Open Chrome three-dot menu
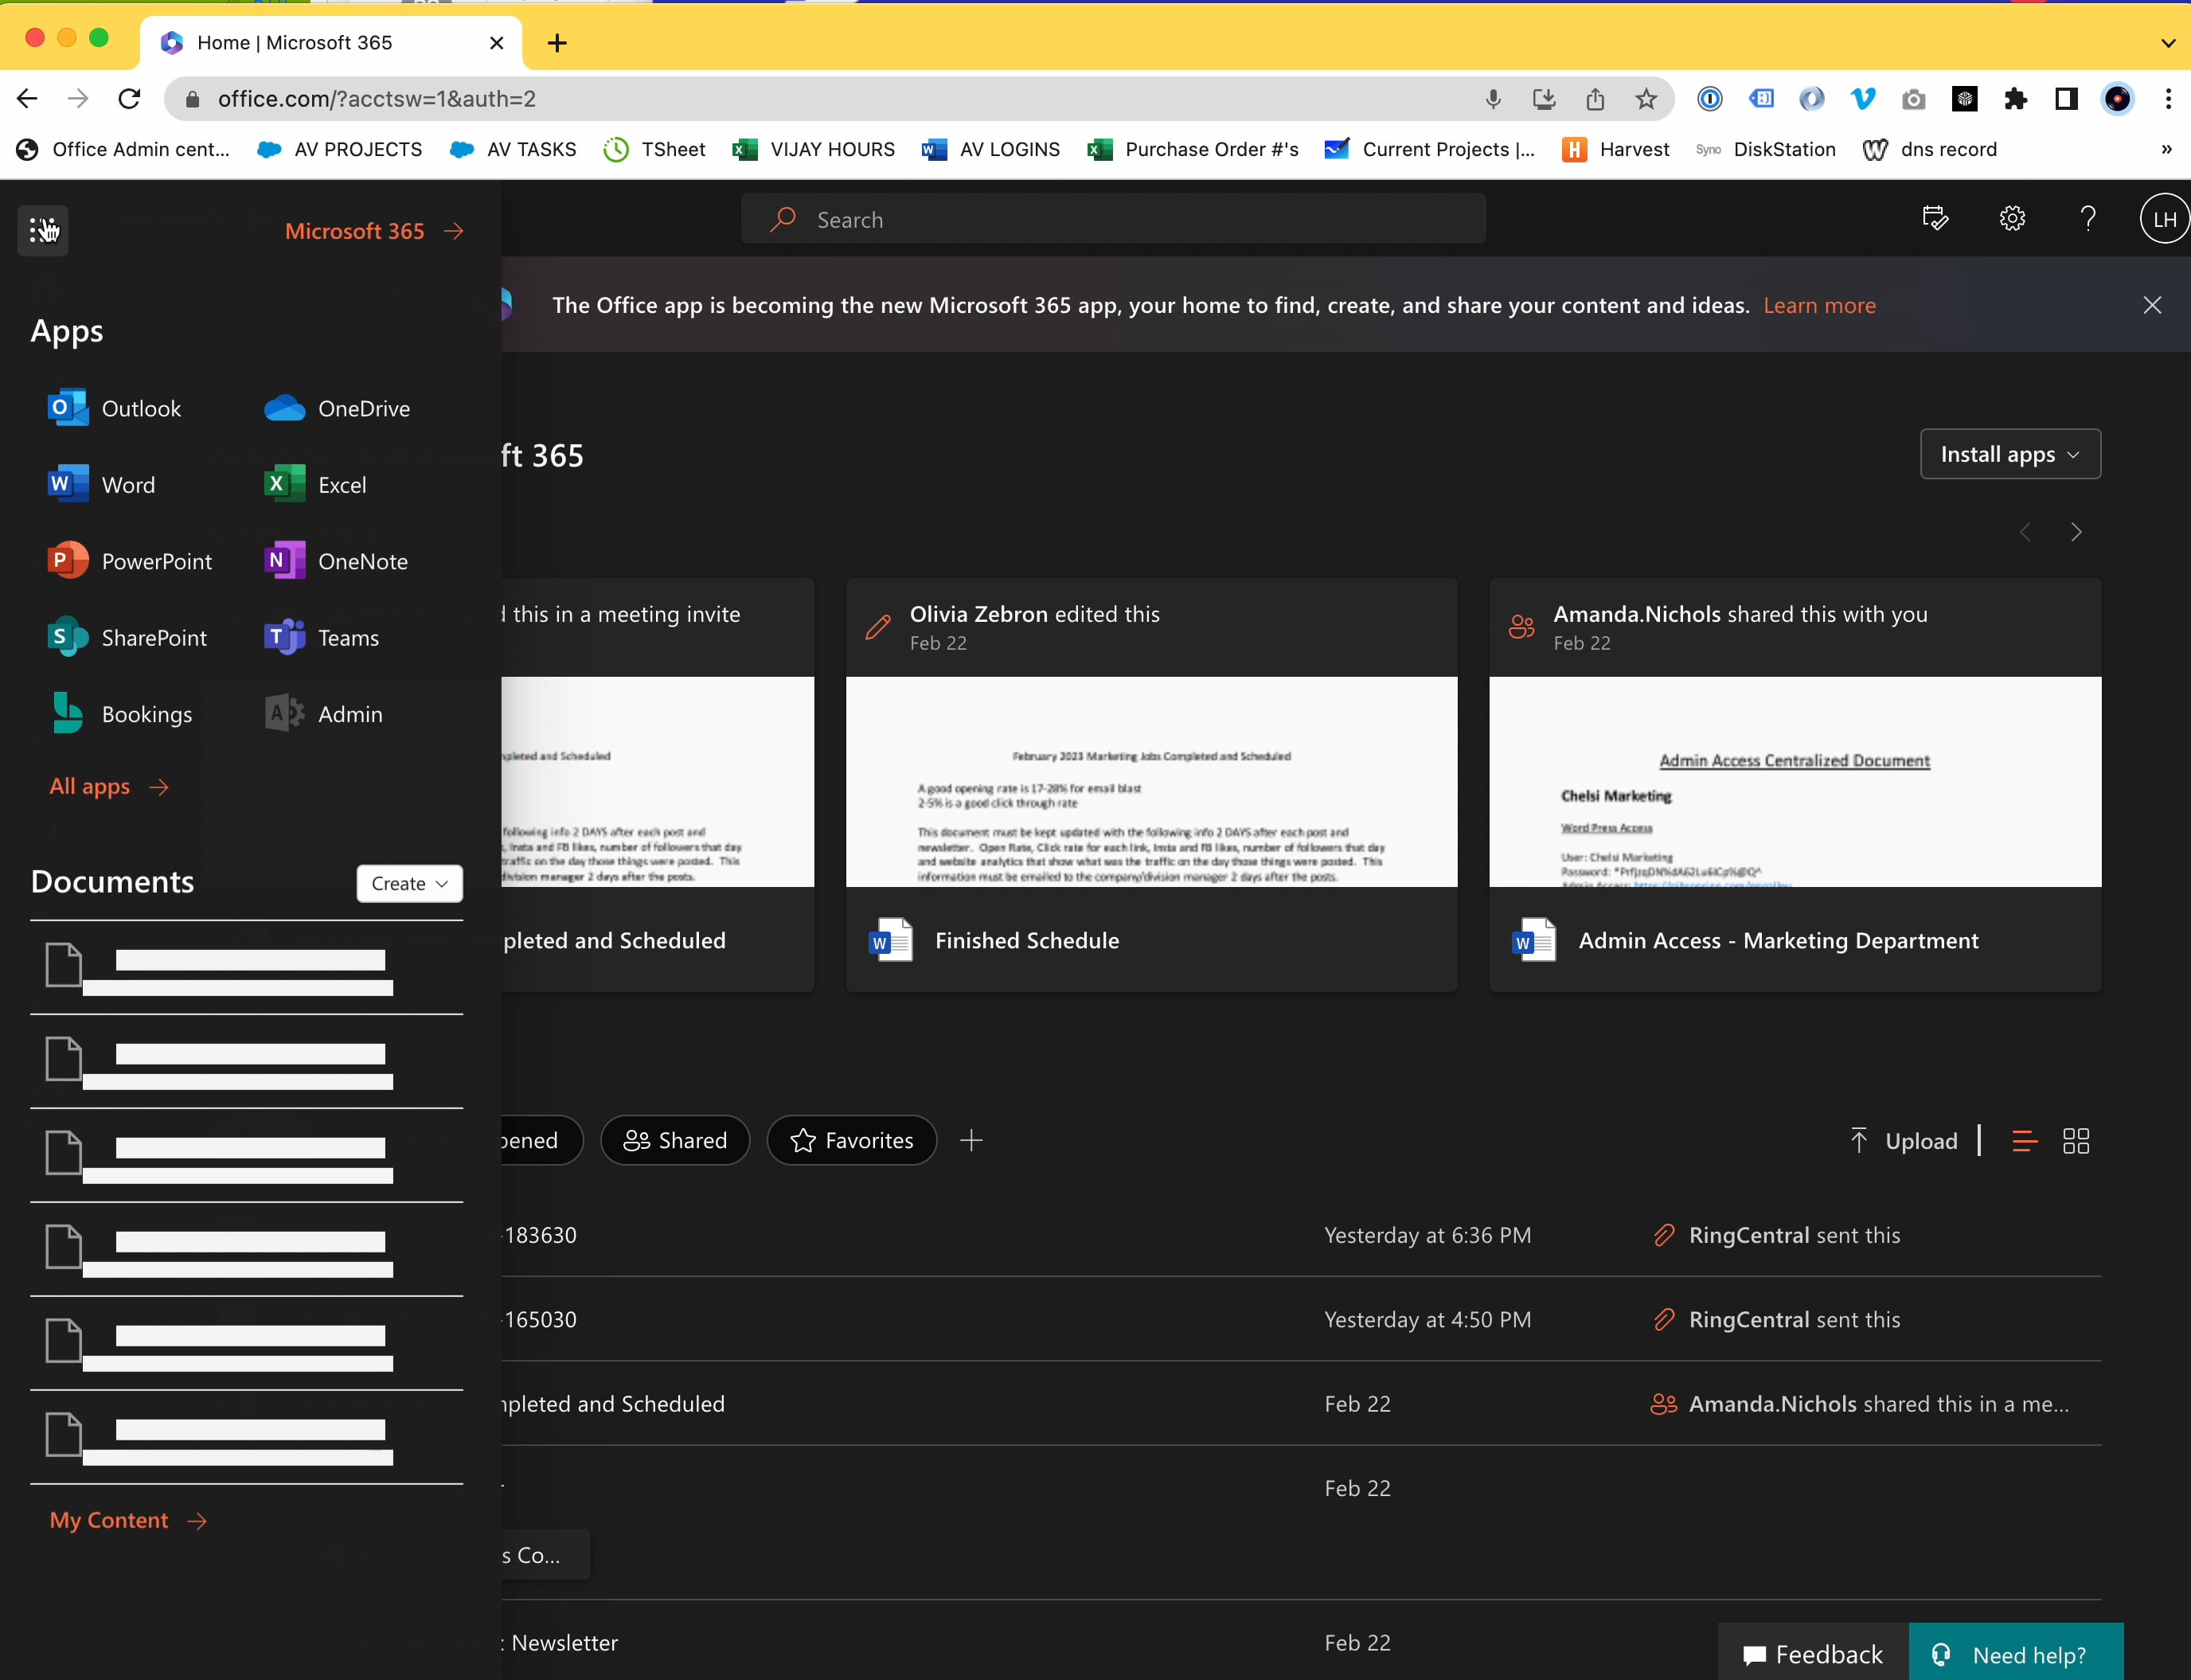The image size is (2191, 1680). (x=2168, y=99)
